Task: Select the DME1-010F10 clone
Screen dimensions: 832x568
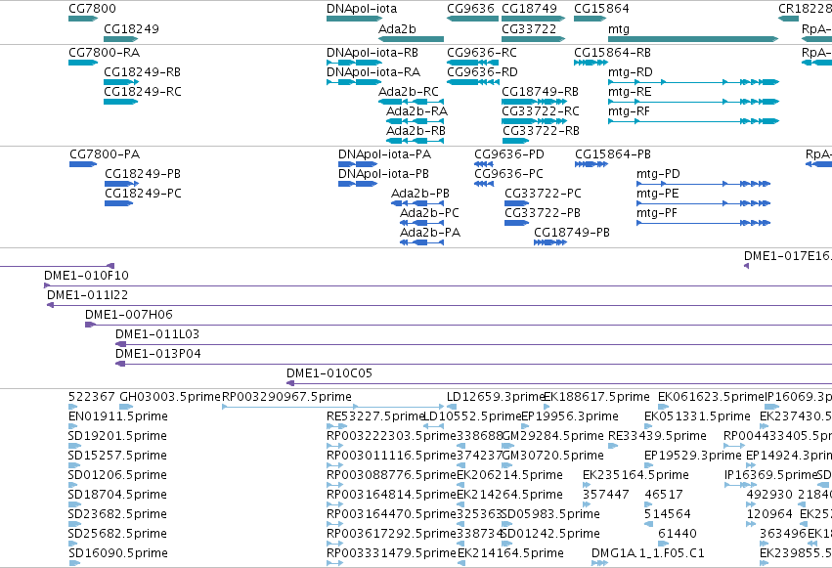Action: tap(438, 285)
